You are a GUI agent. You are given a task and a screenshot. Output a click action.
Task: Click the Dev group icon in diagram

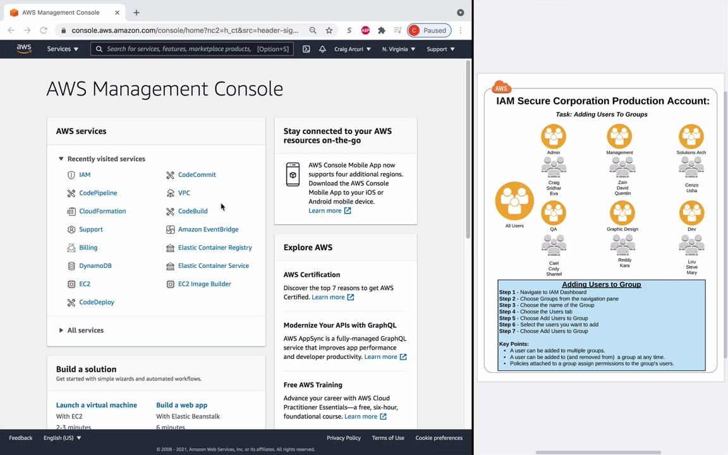(x=691, y=213)
